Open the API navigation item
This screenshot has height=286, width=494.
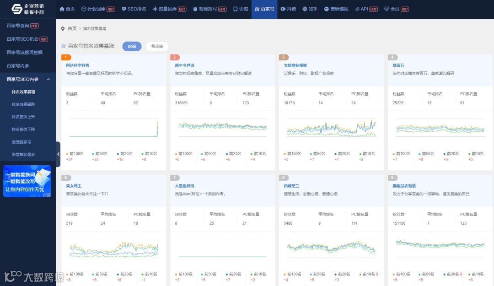tap(366, 9)
